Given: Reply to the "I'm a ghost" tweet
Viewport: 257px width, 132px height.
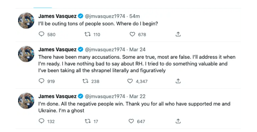Looking at the screenshot, I should point(41,121).
